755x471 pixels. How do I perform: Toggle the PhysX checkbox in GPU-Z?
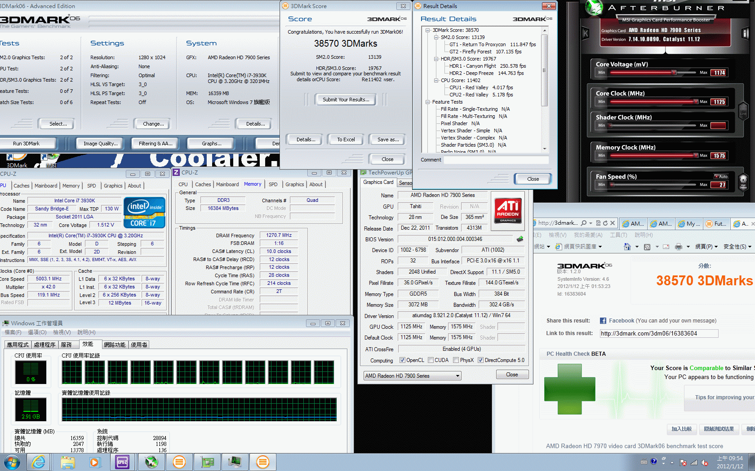pyautogui.click(x=456, y=360)
